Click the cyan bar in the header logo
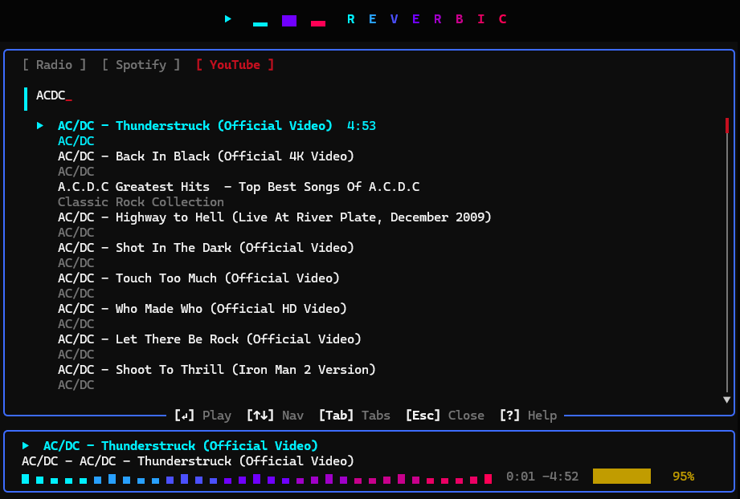 click(x=260, y=24)
